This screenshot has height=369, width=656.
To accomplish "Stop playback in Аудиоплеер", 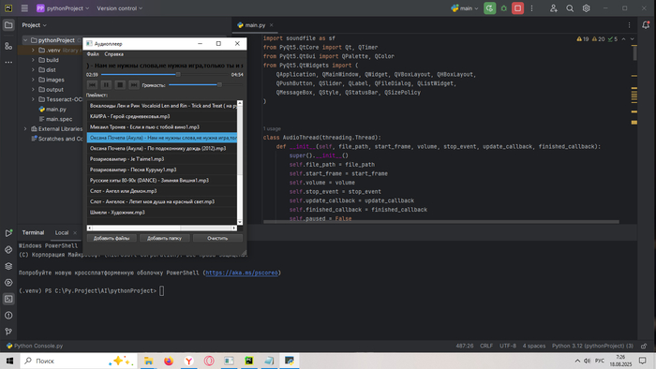I will tap(120, 85).
